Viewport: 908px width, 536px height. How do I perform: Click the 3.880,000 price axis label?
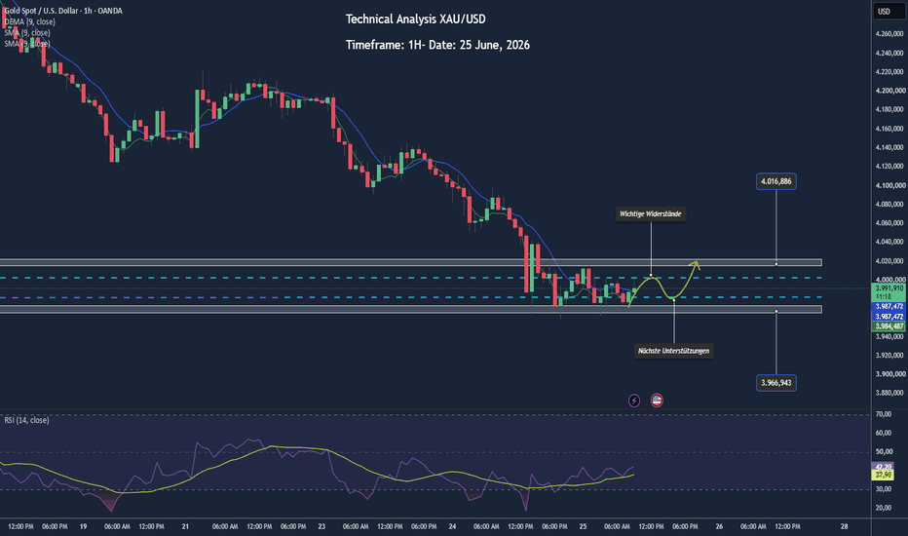click(889, 393)
